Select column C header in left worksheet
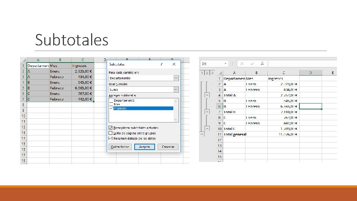The height and width of the screenshot is (201, 357). [83, 60]
